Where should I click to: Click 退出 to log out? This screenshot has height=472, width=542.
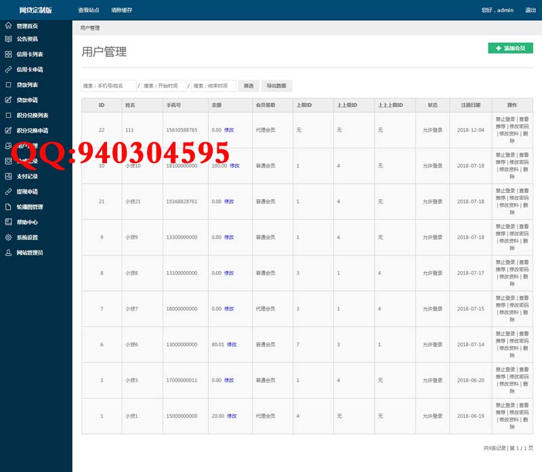pyautogui.click(x=530, y=10)
